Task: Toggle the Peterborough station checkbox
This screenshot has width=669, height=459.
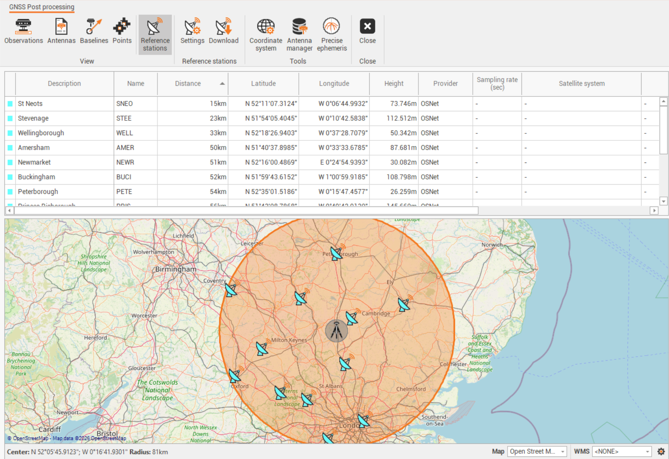Action: tap(10, 192)
